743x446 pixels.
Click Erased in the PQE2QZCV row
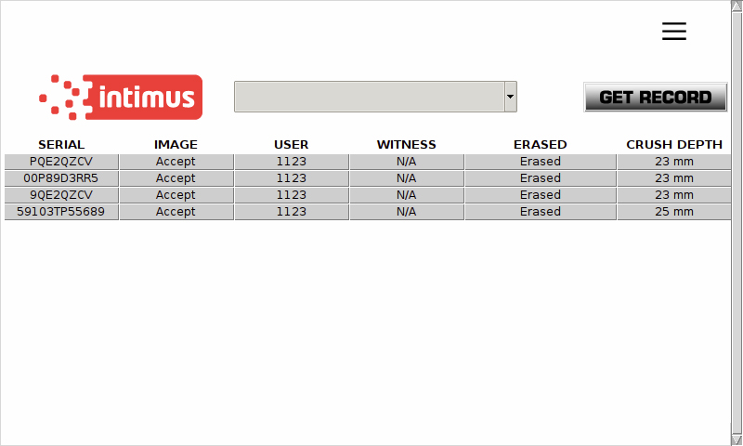click(541, 162)
